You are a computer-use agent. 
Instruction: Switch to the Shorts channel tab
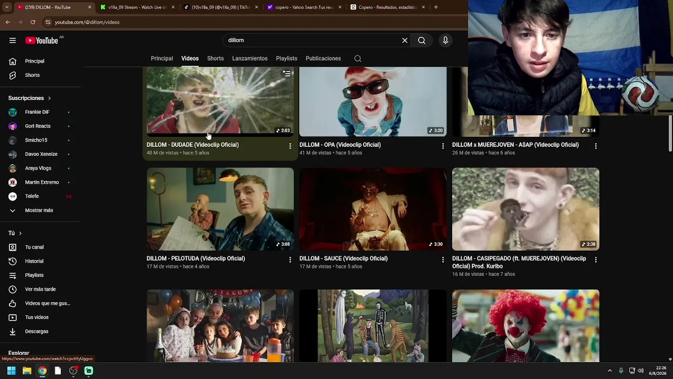(x=216, y=58)
